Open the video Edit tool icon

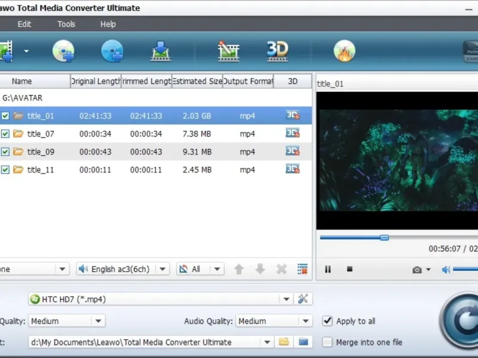(x=228, y=51)
